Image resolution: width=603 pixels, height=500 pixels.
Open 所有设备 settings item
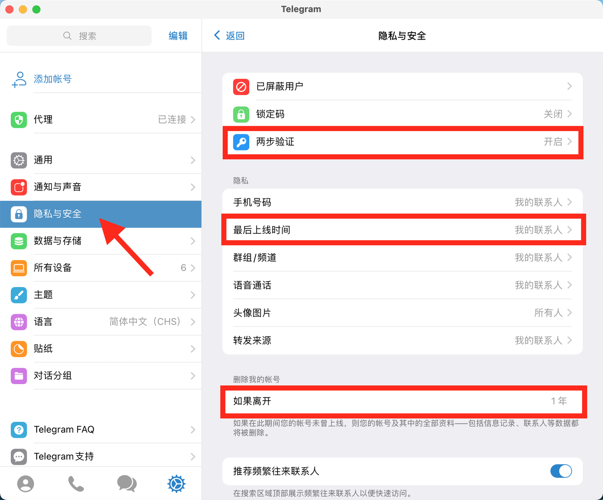coord(101,268)
